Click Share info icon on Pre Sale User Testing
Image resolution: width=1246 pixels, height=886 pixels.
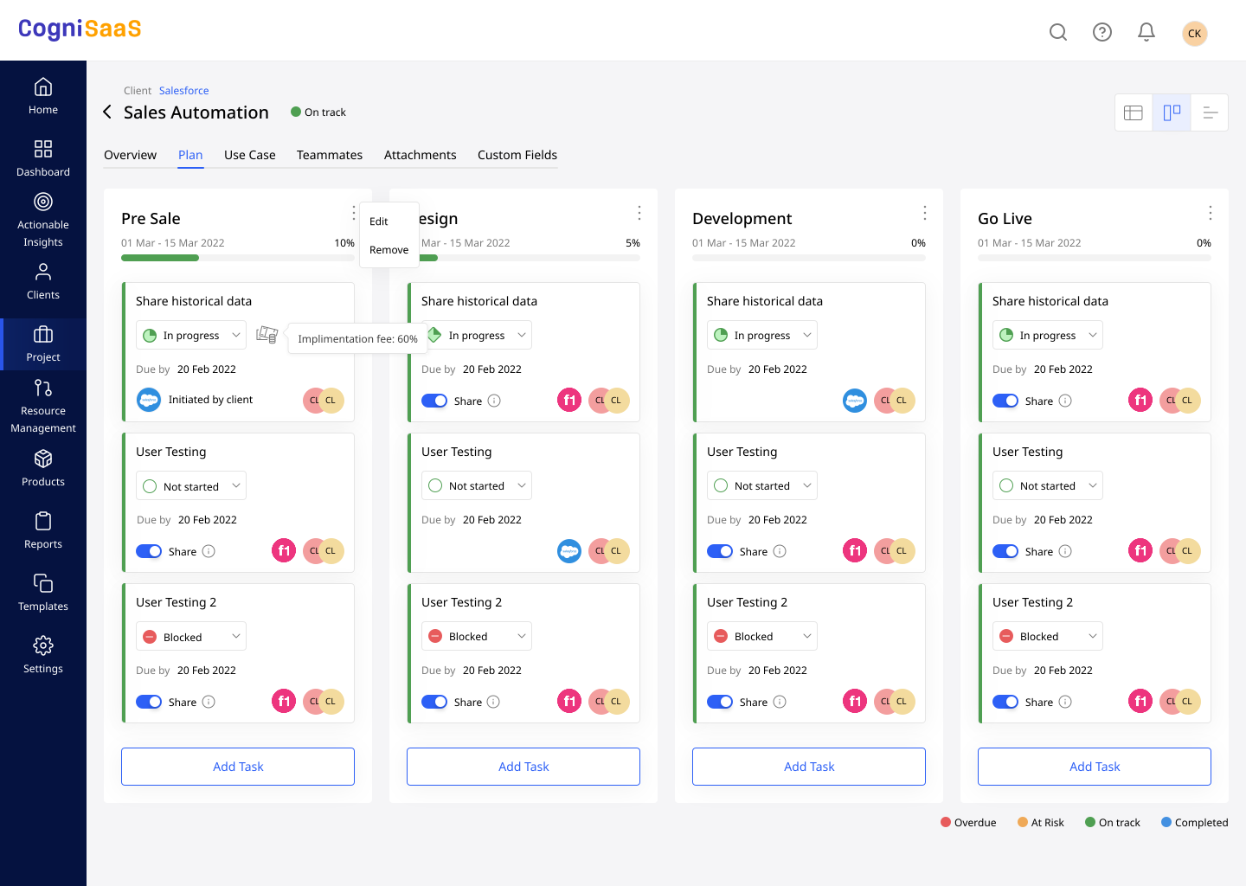pyautogui.click(x=209, y=551)
